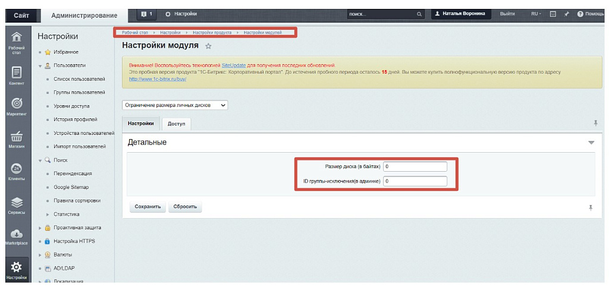The height and width of the screenshot is (287, 609).
Task: Open Список пользователей in settings tree
Action: click(79, 79)
